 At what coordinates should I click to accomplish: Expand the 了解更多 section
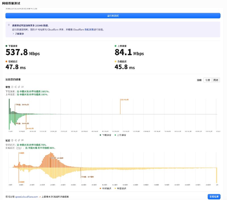click(18, 34)
